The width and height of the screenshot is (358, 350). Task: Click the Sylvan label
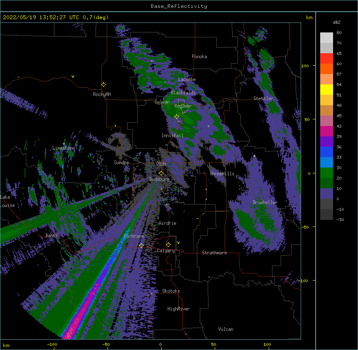pyautogui.click(x=162, y=102)
